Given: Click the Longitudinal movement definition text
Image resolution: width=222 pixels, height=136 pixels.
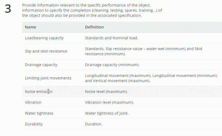Looking at the screenshot, I should [151, 78].
